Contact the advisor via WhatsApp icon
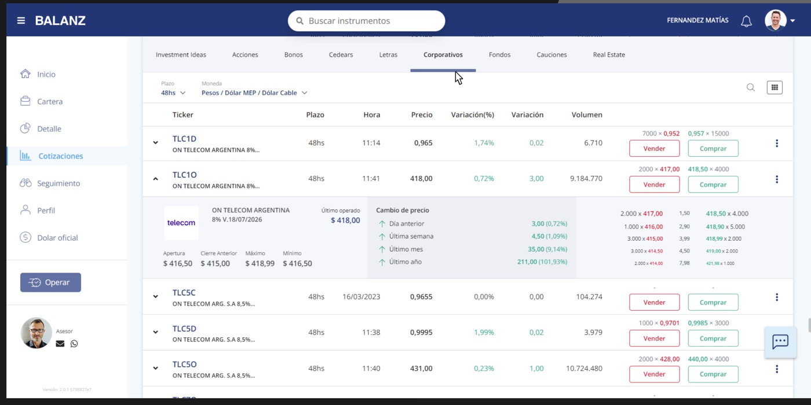 pos(74,344)
